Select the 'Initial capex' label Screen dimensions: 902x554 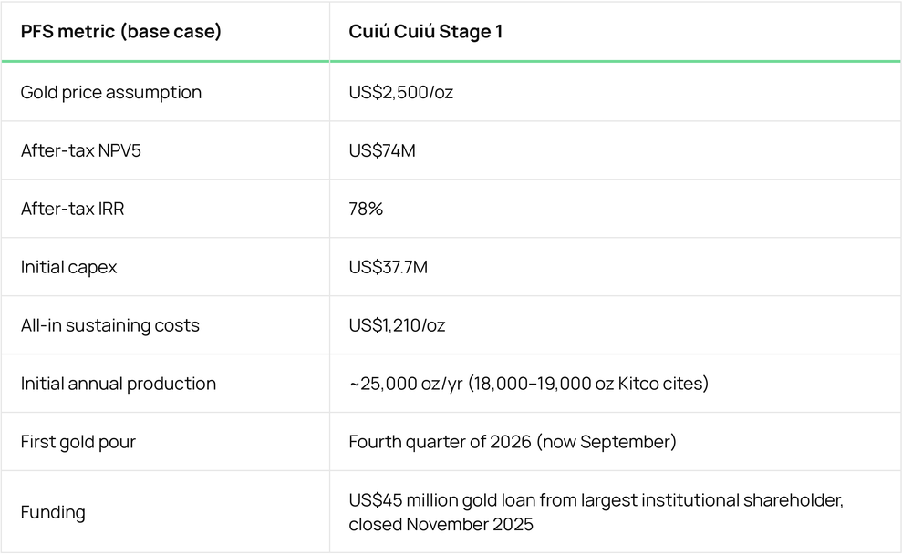pyautogui.click(x=68, y=267)
